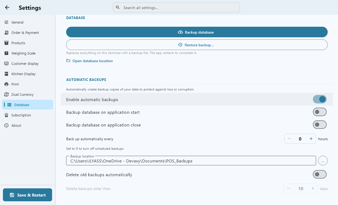Click 'Replaces everything on this terminal' note
Screen dimensions: 338x205
coord(131,53)
